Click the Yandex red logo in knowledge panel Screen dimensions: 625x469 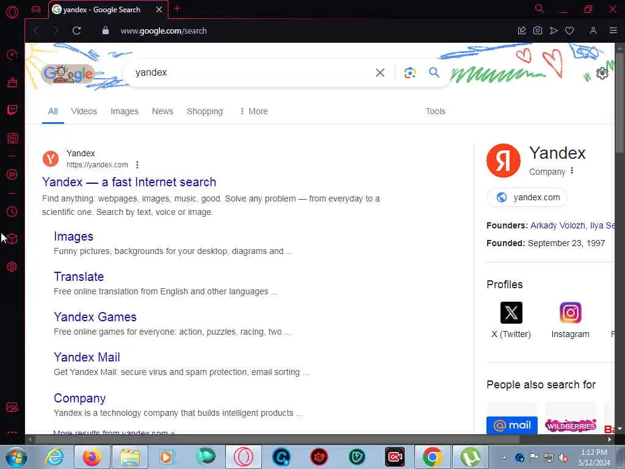504,161
